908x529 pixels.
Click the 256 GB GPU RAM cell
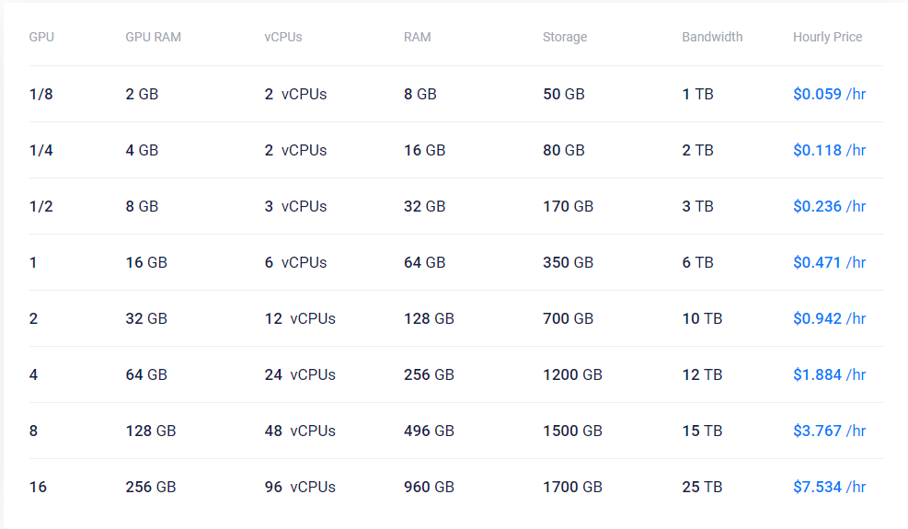point(151,488)
